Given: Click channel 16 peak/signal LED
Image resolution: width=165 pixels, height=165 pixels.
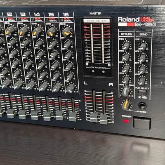Looking at the screenshot, I should click(62, 20).
